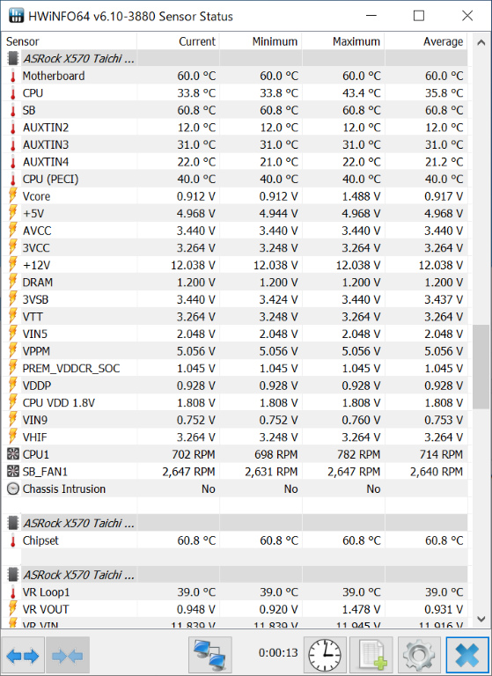Click the Chipset thermometer icon

(x=13, y=540)
